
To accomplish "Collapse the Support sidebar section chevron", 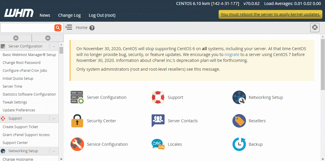I will click(54, 118).
